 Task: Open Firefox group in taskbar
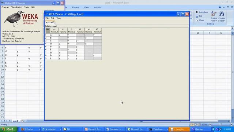(x=30, y=129)
